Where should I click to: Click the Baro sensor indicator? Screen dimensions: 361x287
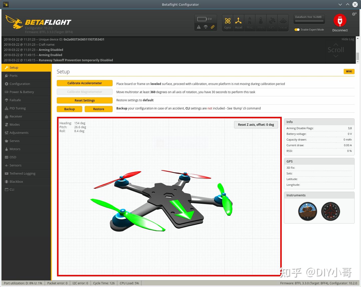(261, 23)
